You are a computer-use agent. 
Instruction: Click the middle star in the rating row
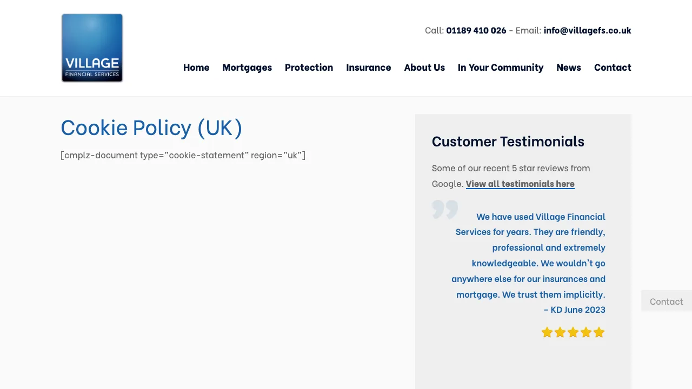click(x=573, y=332)
